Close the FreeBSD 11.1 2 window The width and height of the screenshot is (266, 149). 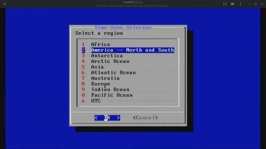pos(262,4)
